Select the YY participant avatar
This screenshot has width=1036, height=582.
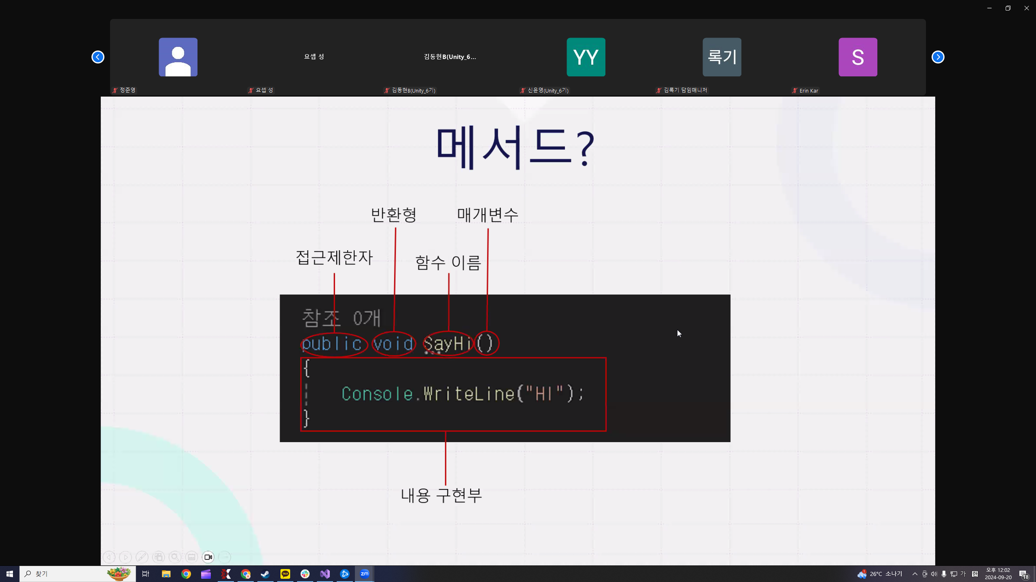[x=586, y=57]
